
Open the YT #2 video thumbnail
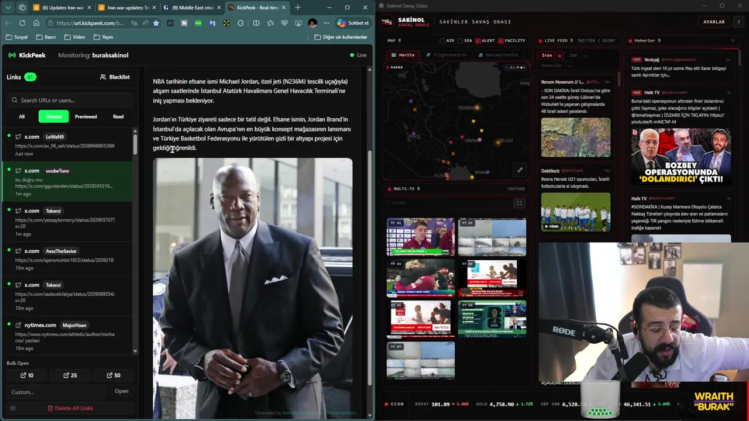pos(492,237)
